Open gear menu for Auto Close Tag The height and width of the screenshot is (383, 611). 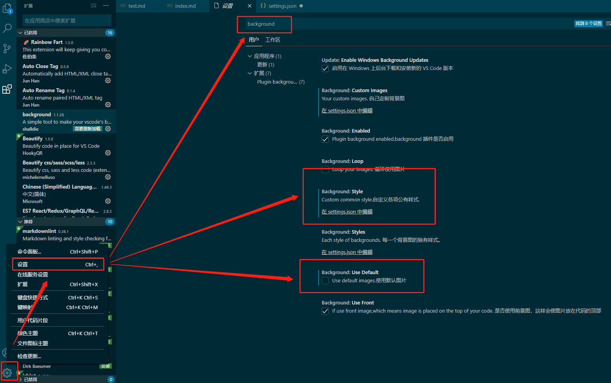[108, 80]
